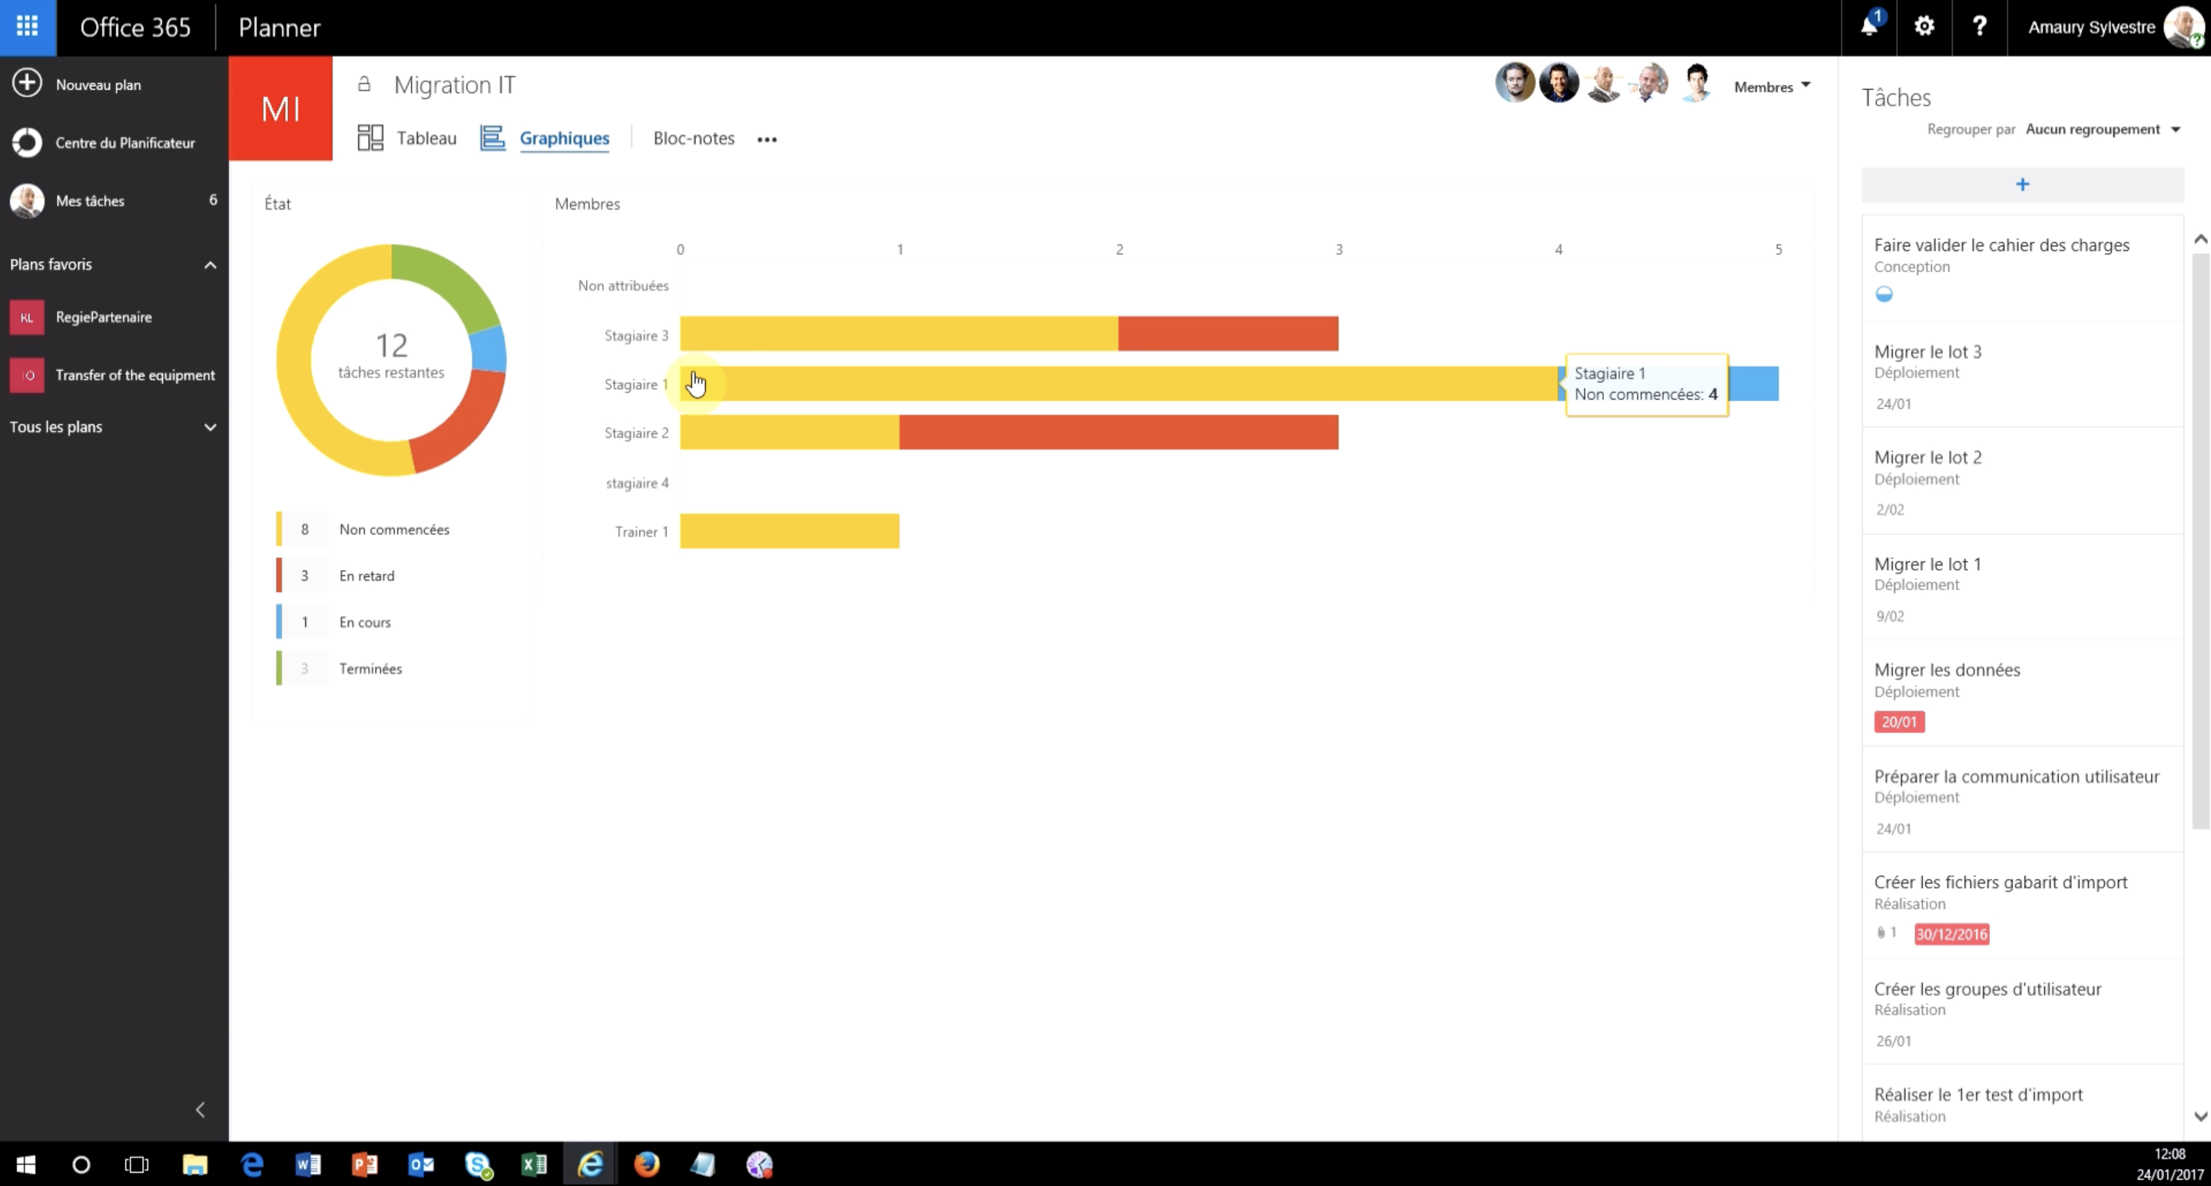Viewport: 2211px width, 1186px height.
Task: Open Bloc-notes panel icon
Action: (693, 137)
